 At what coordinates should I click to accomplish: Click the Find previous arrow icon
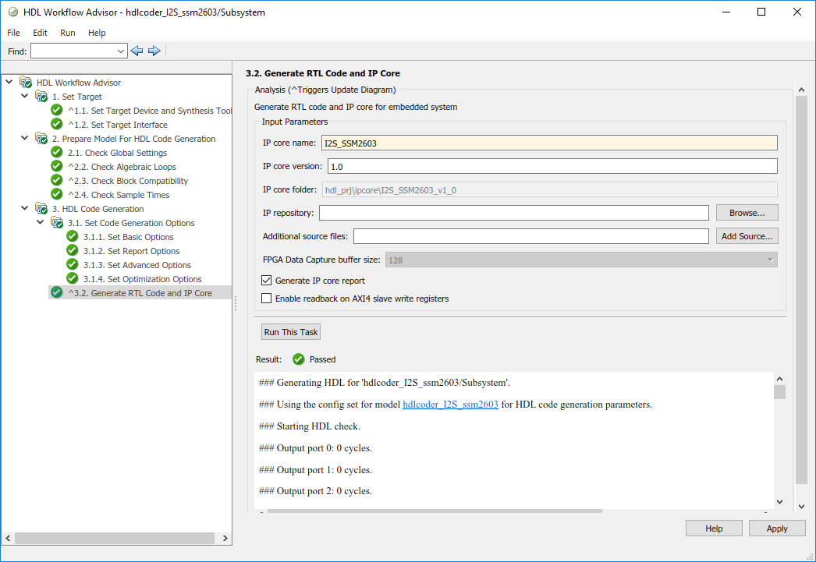click(137, 51)
